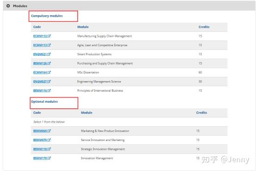Click the Modules section header title
The width and height of the screenshot is (256, 171).
point(20,6)
